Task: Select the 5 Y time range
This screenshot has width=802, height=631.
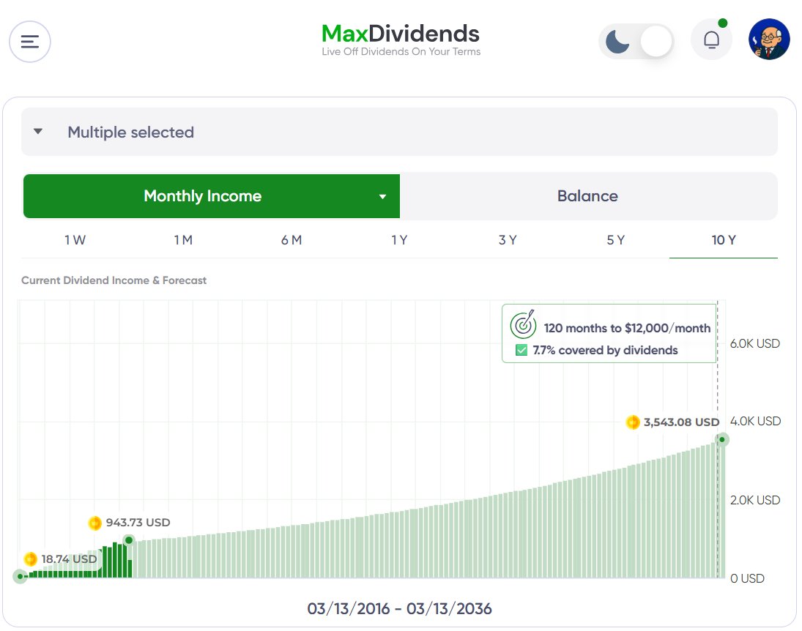Action: (616, 240)
